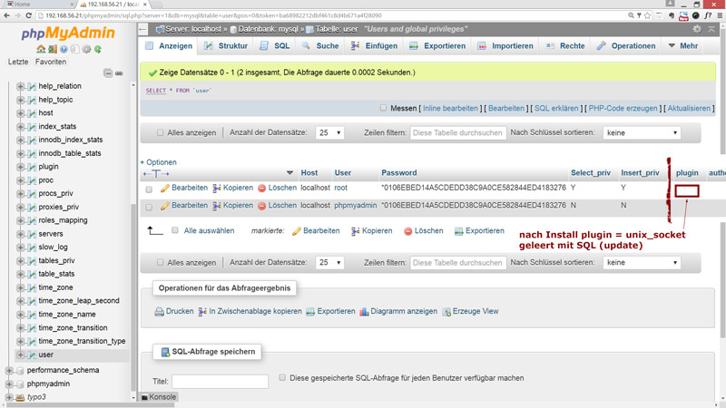726x408 pixels.
Task: Click the table icon beside help_topic
Action: point(32,100)
